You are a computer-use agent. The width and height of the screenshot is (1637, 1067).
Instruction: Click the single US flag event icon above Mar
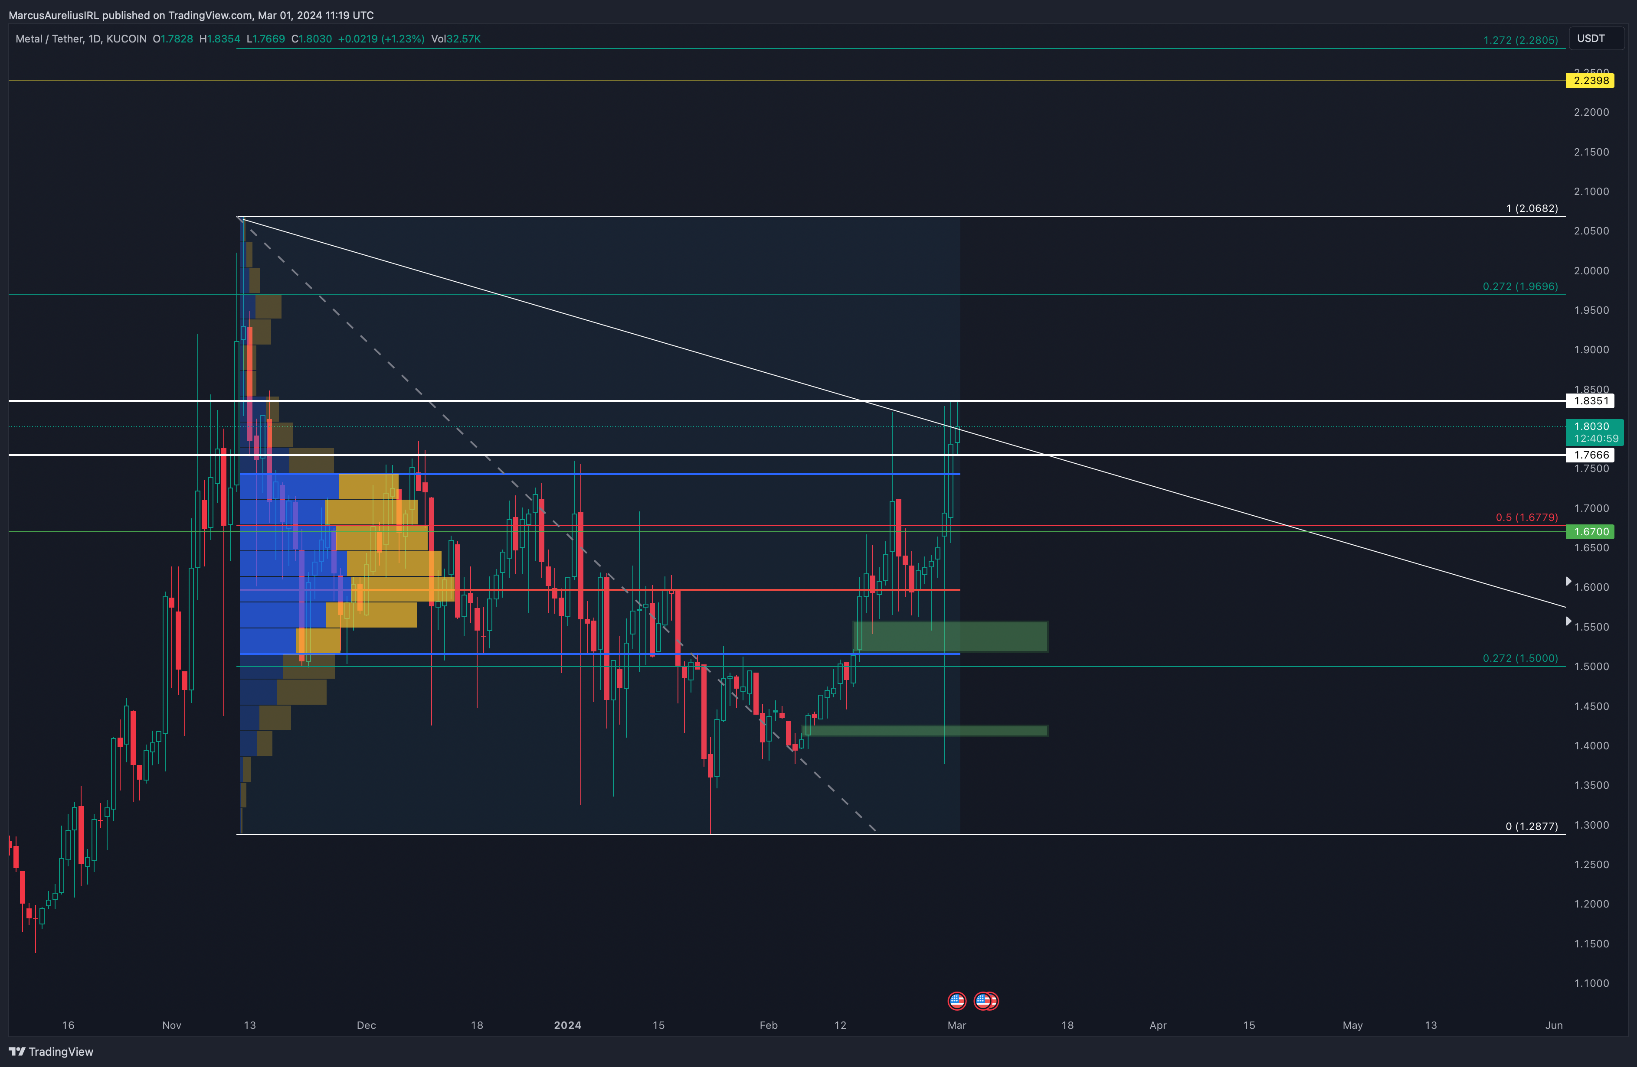point(957,1000)
